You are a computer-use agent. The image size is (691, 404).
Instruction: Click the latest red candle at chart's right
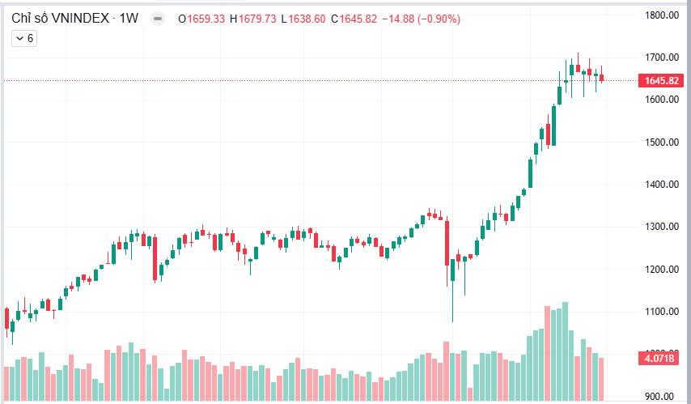tap(601, 78)
